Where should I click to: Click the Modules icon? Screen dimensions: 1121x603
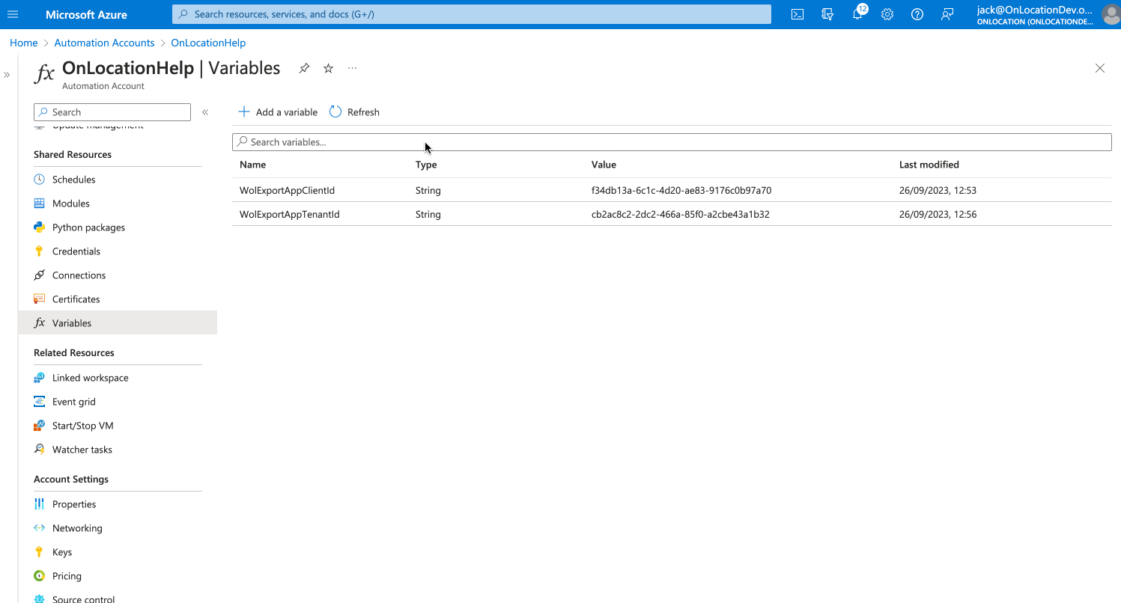(40, 203)
